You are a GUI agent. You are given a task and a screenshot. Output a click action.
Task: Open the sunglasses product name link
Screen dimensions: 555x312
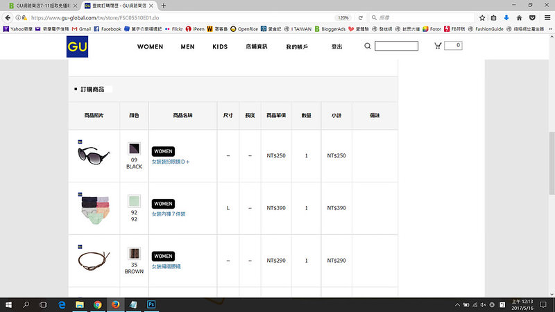(171, 162)
